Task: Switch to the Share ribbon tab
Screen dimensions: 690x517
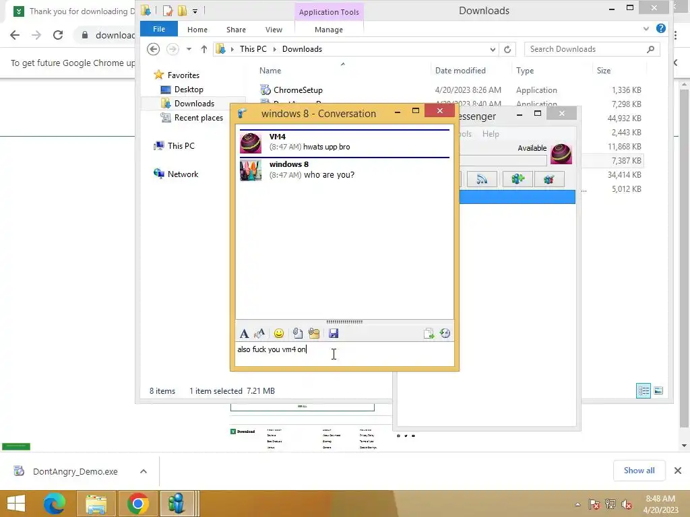Action: [236, 30]
